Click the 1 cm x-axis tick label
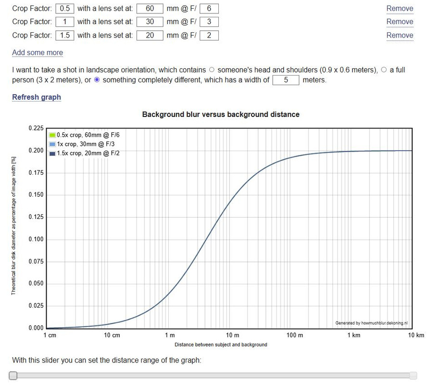Screen dimensions: 429x385 pos(50,335)
